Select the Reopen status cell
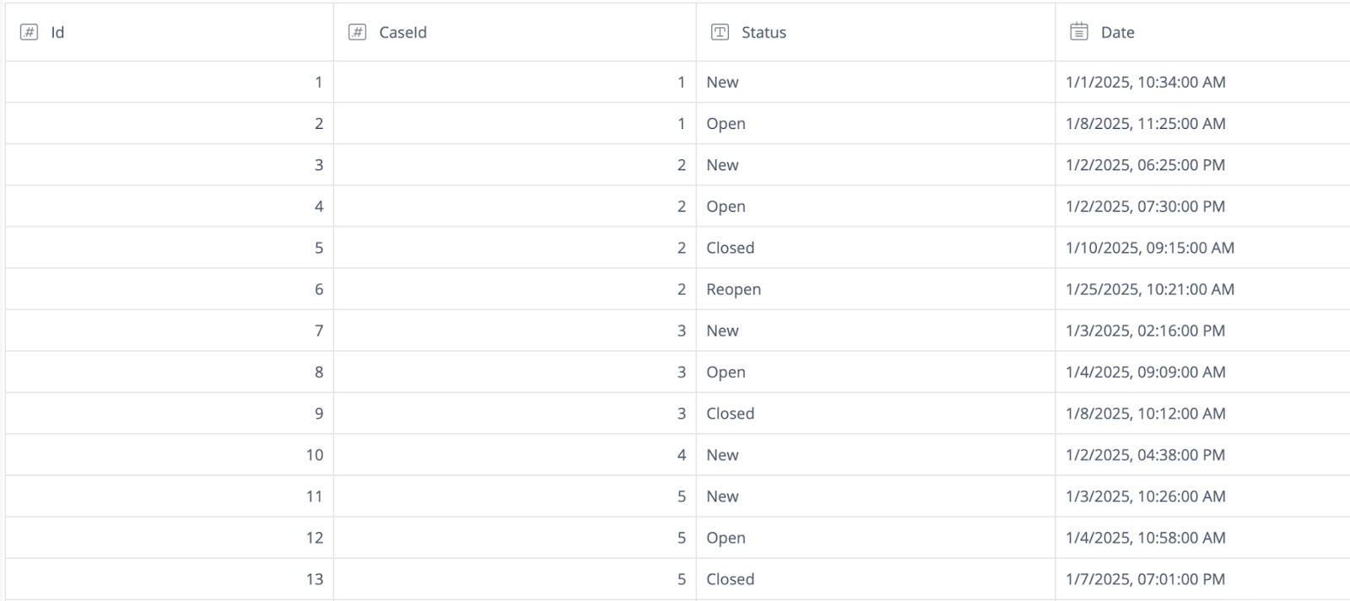This screenshot has height=601, width=1350. (x=733, y=289)
